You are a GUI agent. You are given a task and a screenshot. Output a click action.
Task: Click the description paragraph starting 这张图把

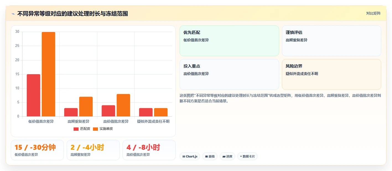click(280, 98)
